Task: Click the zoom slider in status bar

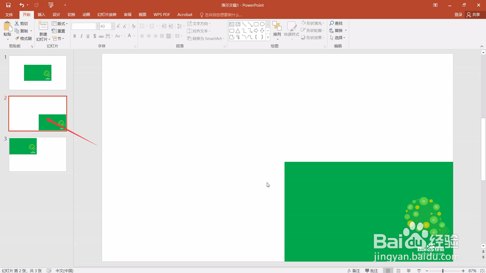Action: 443,271
